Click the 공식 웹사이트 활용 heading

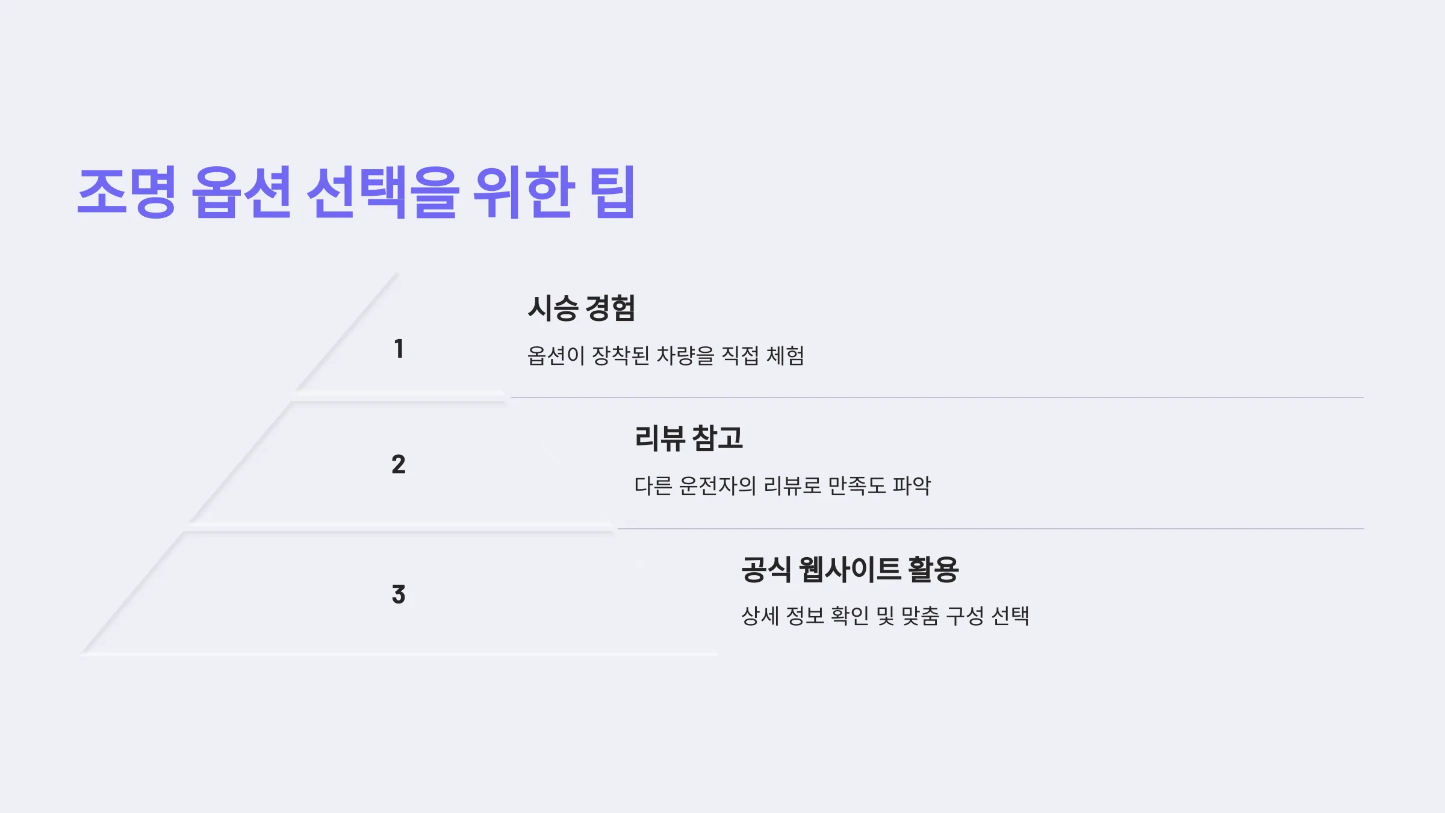(x=850, y=569)
